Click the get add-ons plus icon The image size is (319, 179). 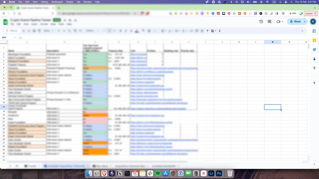coord(314,83)
